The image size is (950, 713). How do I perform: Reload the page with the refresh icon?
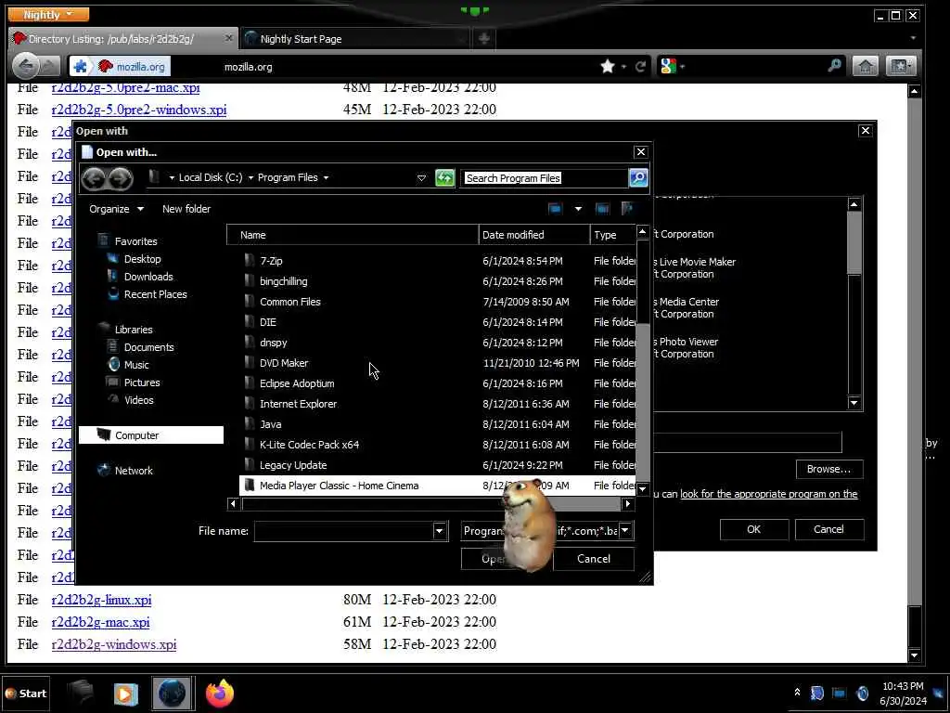point(640,67)
